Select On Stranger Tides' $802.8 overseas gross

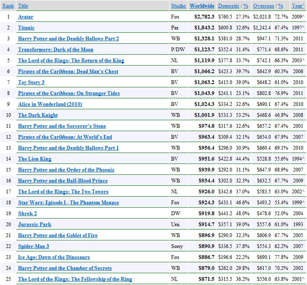(264, 93)
